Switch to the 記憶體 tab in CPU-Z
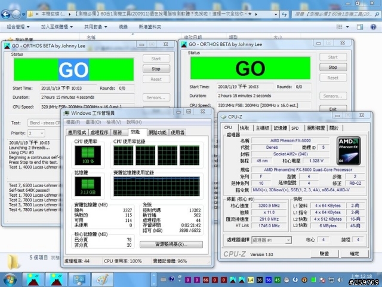The height and width of the screenshot is (287, 382). [281, 128]
